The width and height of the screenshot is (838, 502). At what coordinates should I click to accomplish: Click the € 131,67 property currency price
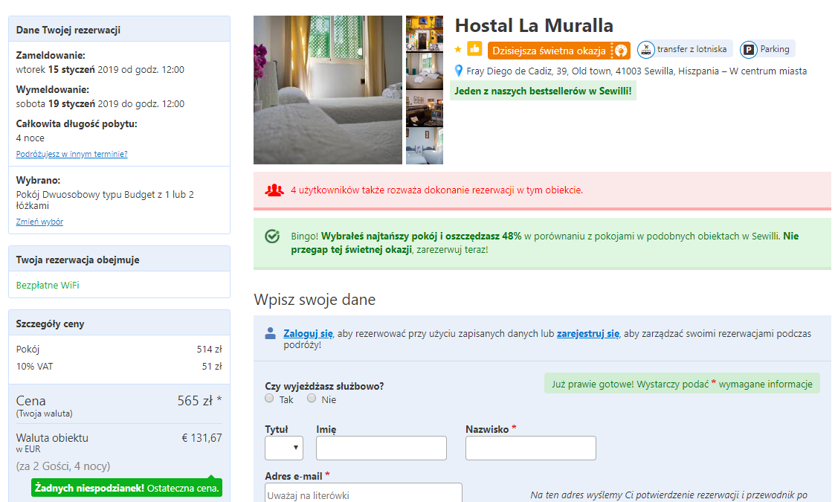pos(202,438)
